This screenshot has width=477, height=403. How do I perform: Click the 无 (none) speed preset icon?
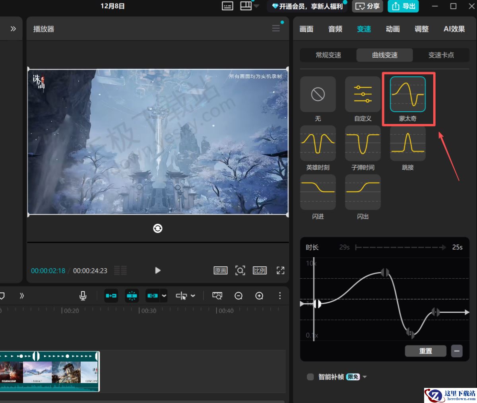[318, 95]
